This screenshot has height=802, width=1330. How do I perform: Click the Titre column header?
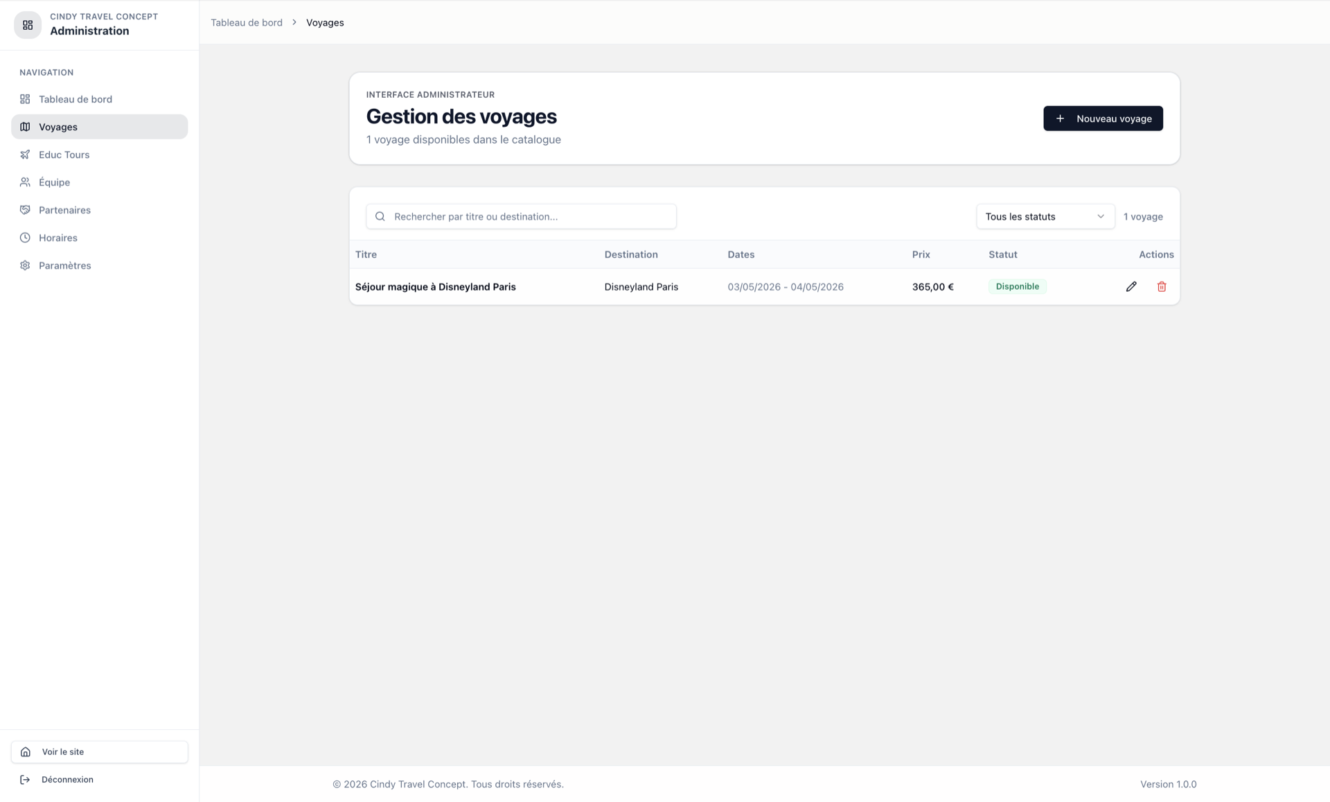[366, 254]
